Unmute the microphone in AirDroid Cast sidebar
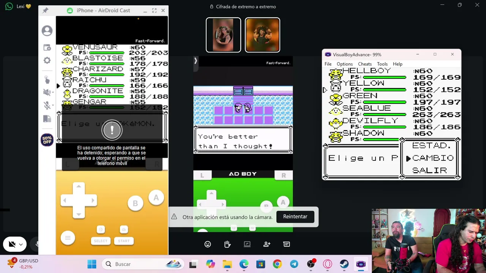The height and width of the screenshot is (273, 486). coord(46,105)
